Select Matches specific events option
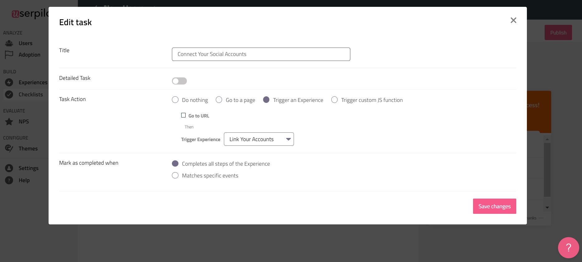 point(175,175)
